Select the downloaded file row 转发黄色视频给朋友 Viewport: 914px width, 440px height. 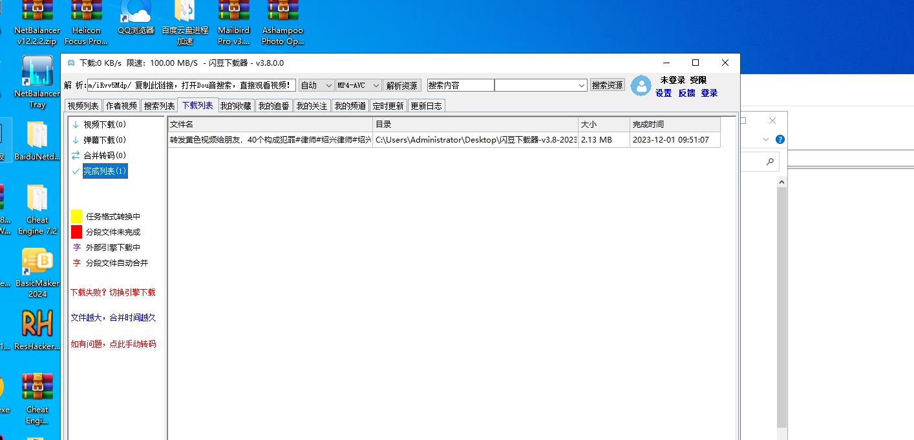coord(443,139)
